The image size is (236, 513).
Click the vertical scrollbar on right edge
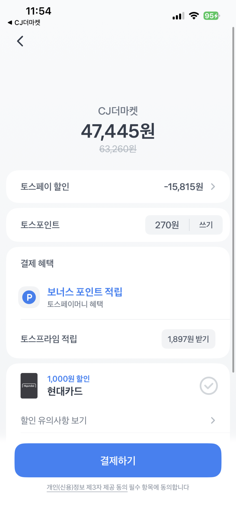(x=233, y=199)
